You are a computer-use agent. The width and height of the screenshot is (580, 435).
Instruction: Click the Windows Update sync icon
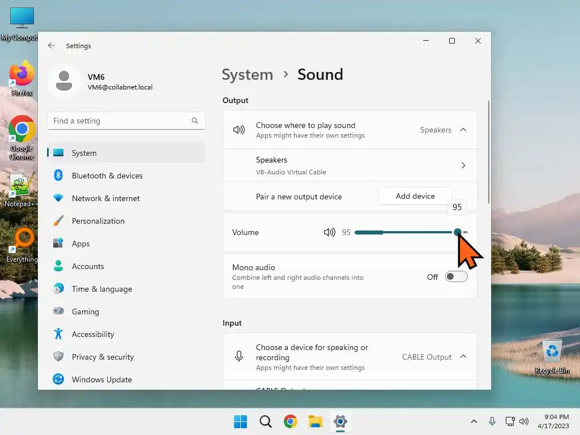click(58, 379)
